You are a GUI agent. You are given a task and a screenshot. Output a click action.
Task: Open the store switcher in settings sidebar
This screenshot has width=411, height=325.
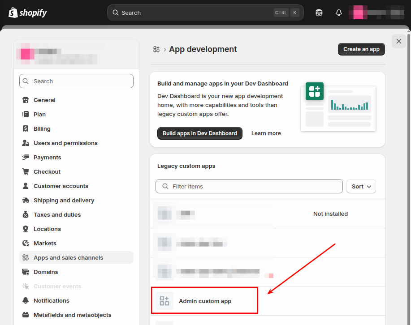click(61, 54)
